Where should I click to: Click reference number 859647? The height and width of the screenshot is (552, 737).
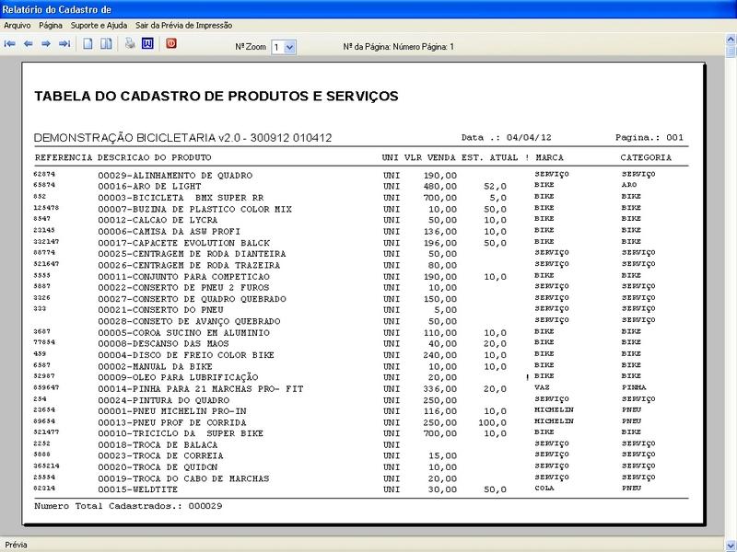point(46,387)
